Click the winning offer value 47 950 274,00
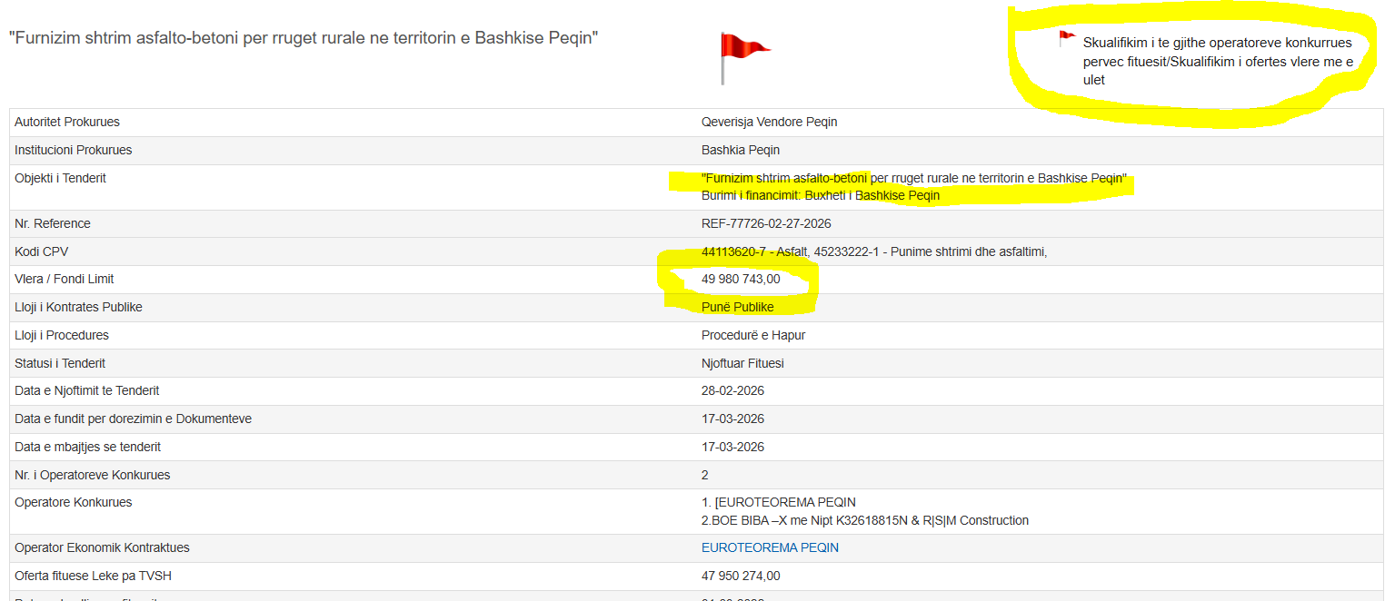 (741, 576)
